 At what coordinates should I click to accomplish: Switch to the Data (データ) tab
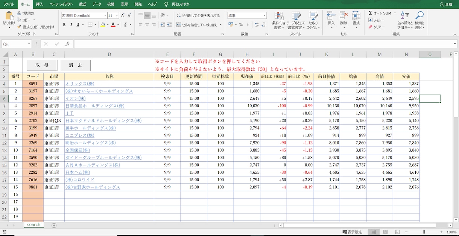pos(97,4)
